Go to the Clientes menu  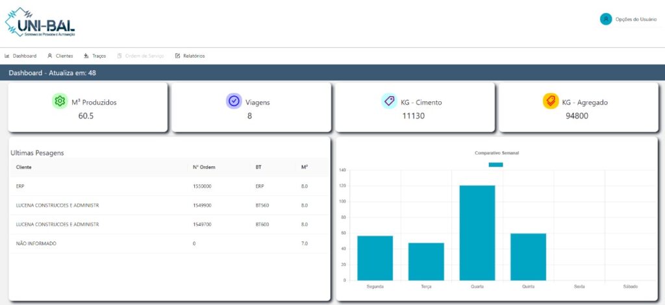64,56
